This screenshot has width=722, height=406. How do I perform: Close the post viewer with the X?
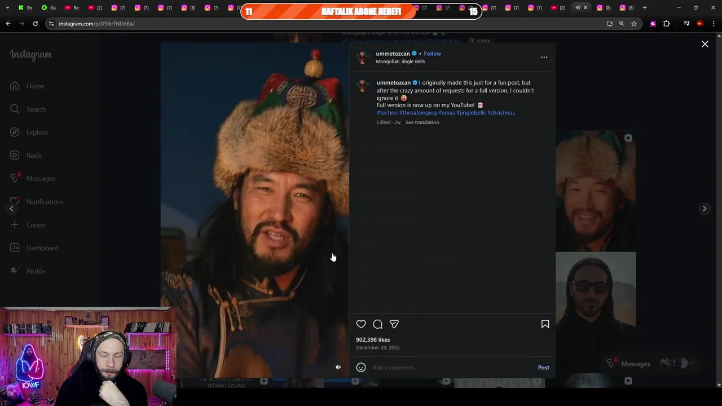click(705, 44)
